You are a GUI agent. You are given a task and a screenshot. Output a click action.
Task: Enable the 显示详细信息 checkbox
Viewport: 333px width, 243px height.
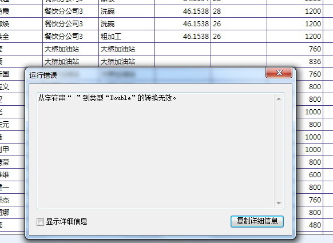(x=40, y=222)
